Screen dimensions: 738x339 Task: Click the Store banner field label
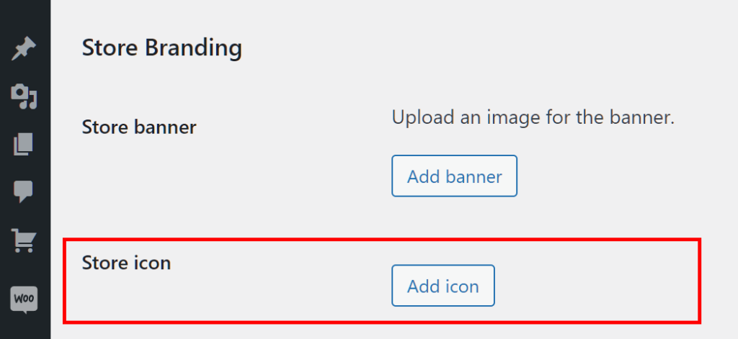click(x=139, y=127)
